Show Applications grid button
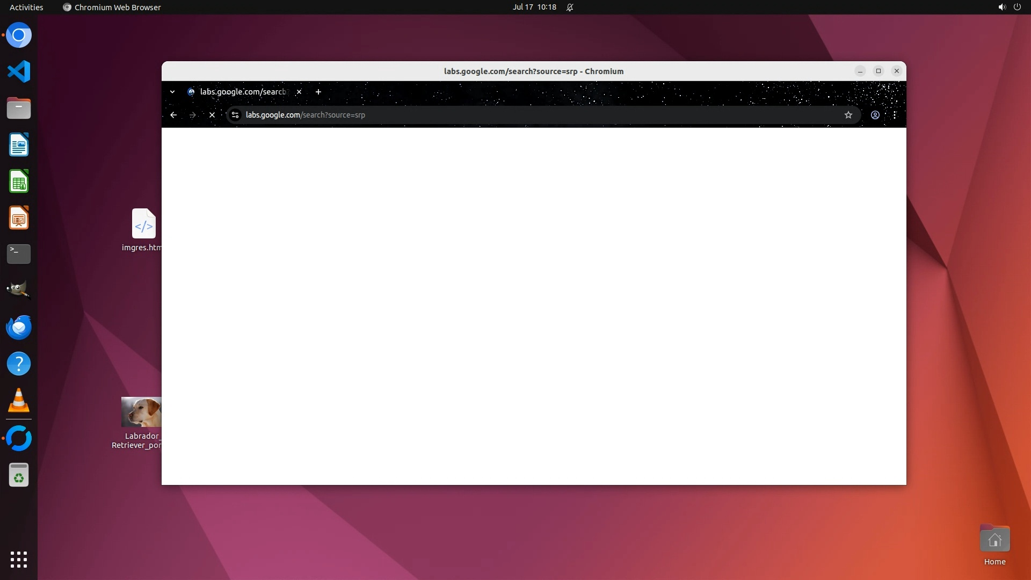The height and width of the screenshot is (580, 1031). pos(19,559)
